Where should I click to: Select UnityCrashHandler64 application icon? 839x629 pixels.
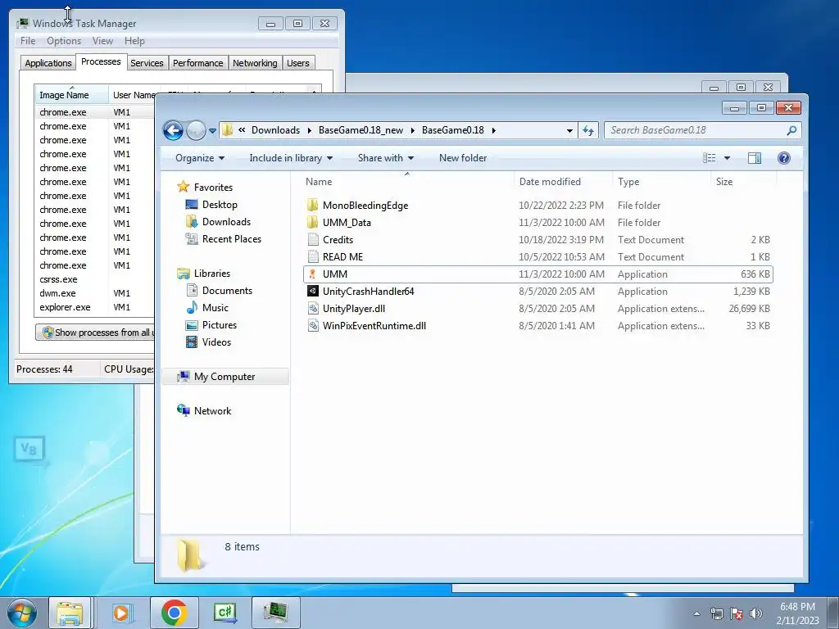313,291
